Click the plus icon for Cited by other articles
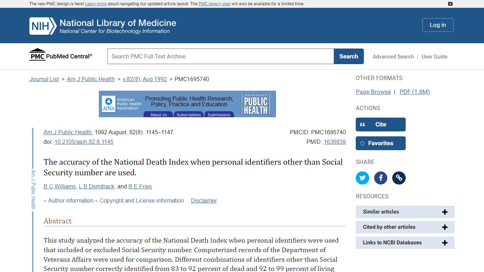The height and width of the screenshot is (272, 484). [445, 227]
